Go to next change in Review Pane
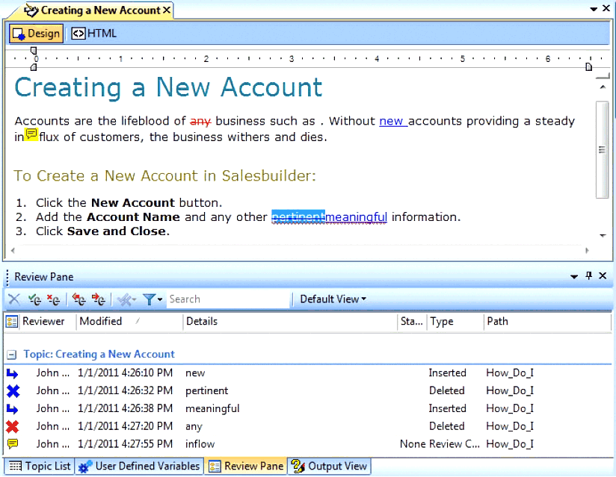This screenshot has width=616, height=477. [98, 299]
